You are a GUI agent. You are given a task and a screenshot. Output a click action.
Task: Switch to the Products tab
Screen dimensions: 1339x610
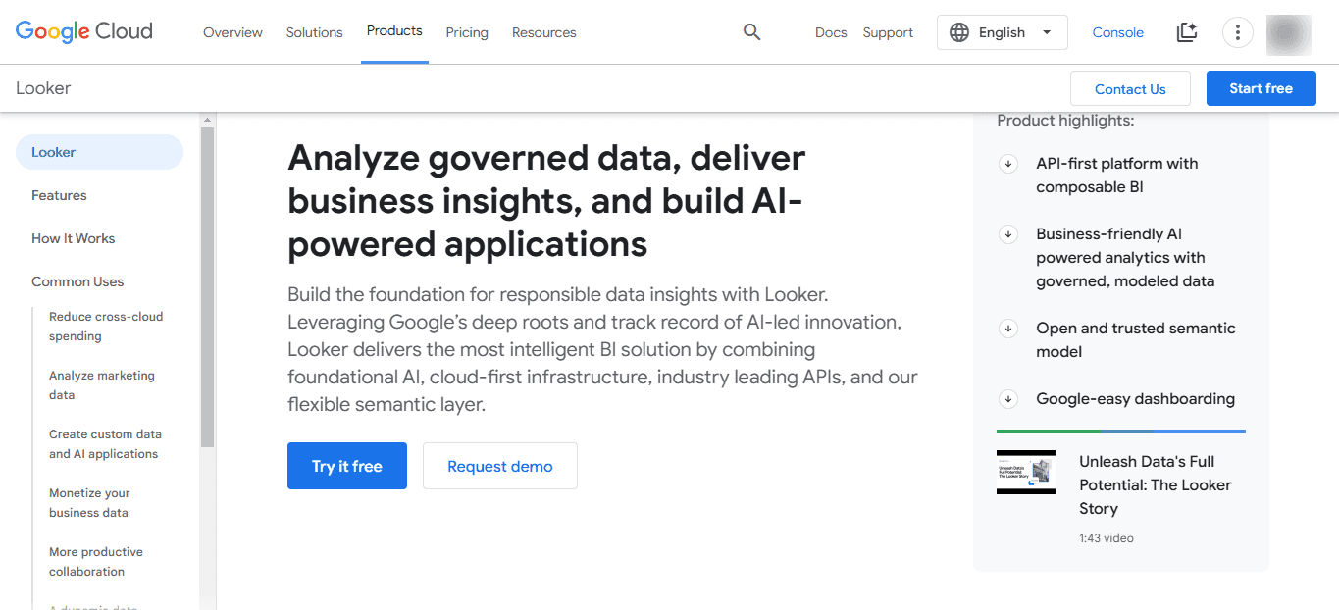(394, 30)
